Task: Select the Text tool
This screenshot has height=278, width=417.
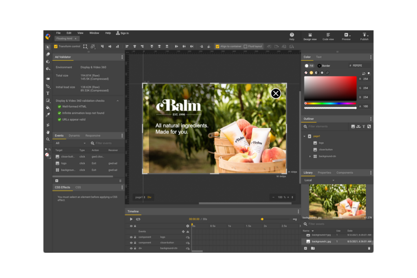Action: (x=48, y=93)
